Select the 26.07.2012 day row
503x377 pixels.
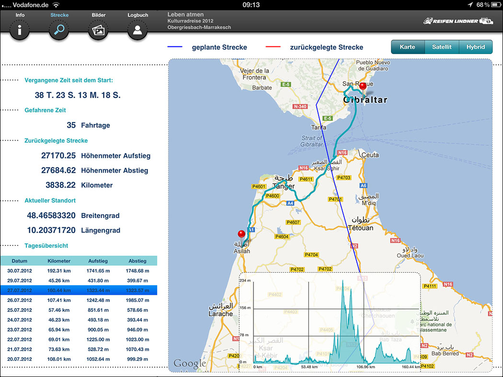click(x=79, y=300)
